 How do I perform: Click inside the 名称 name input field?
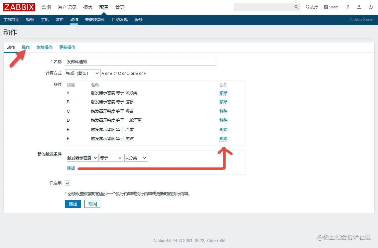pos(140,61)
